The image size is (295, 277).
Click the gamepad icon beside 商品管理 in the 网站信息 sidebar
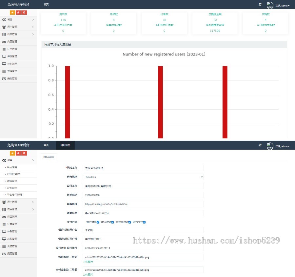(x=4, y=217)
